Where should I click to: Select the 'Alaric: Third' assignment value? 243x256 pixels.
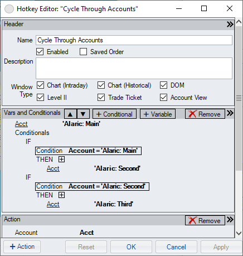click(114, 204)
